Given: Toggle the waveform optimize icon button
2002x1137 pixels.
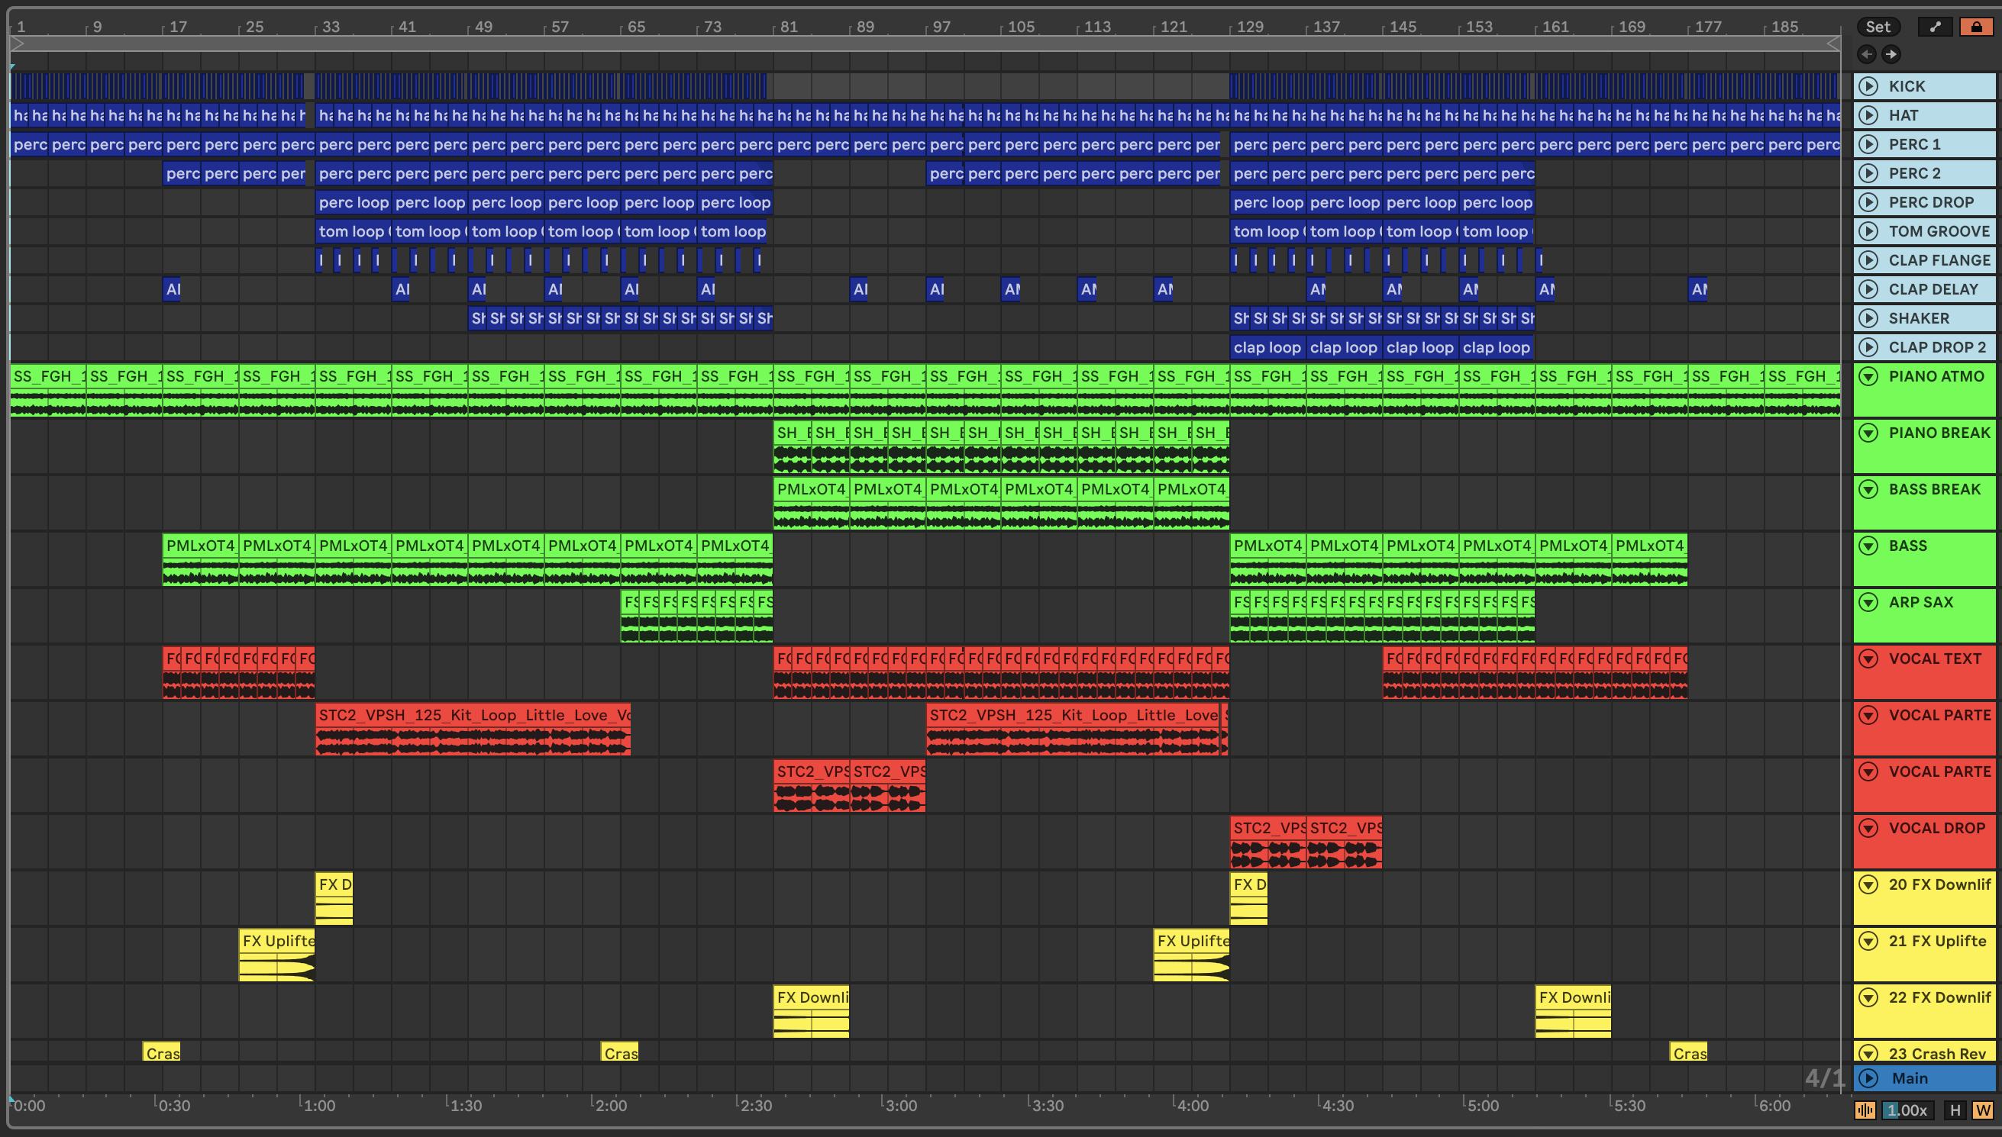Looking at the screenshot, I should tap(1865, 1110).
